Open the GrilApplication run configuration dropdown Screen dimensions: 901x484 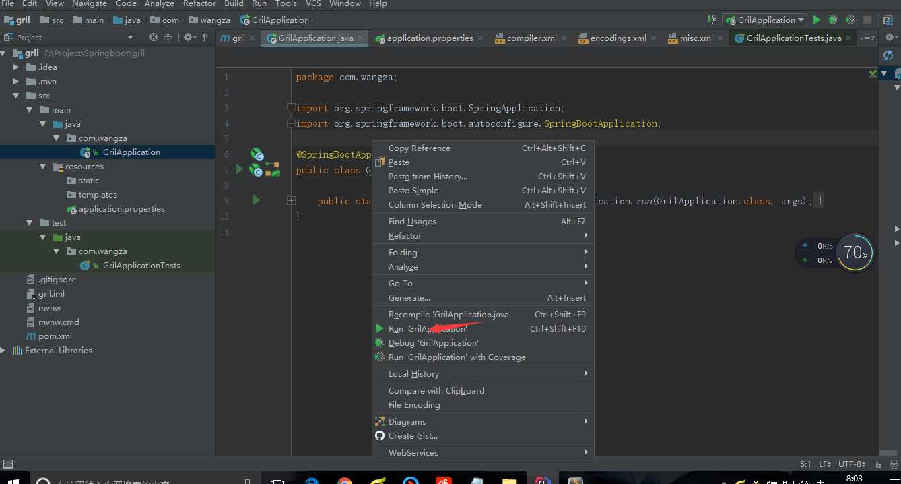pyautogui.click(x=764, y=20)
